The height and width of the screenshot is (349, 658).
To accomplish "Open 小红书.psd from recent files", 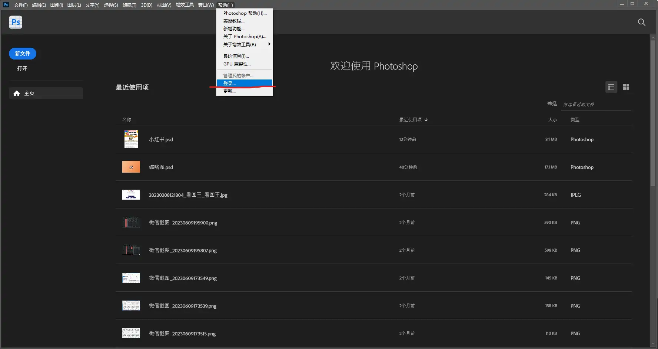I will point(161,139).
